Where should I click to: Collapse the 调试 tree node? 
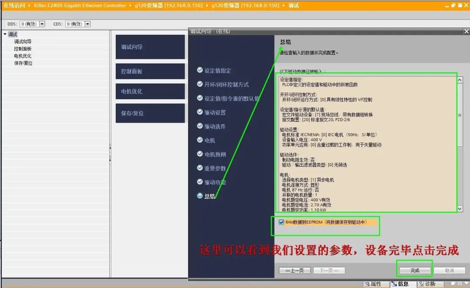tap(5, 34)
